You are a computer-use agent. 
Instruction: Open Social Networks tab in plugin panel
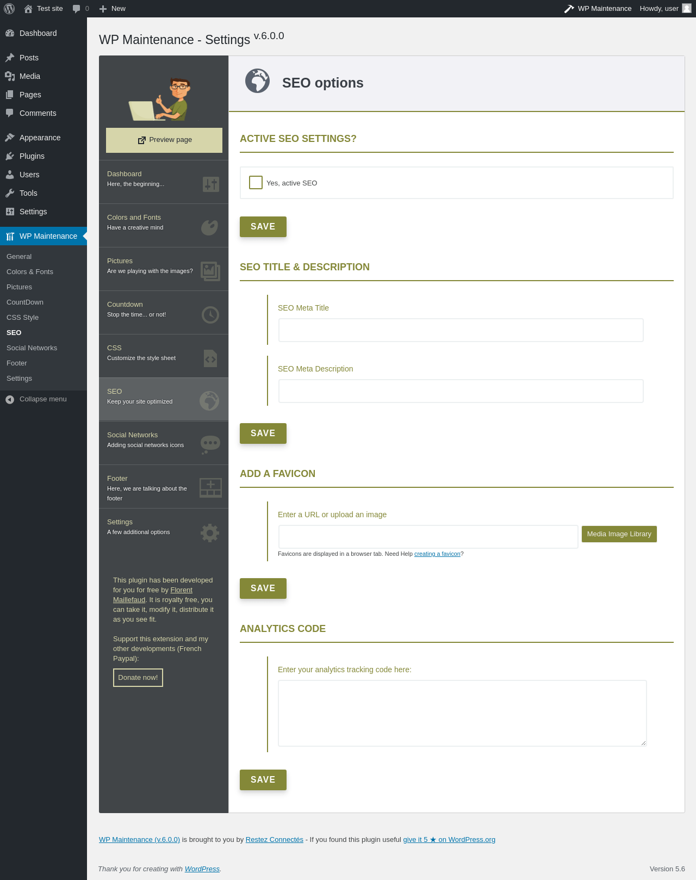[164, 443]
